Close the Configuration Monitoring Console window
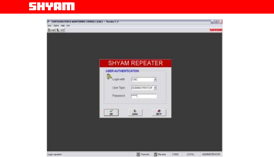 pyautogui.click(x=220, y=21)
